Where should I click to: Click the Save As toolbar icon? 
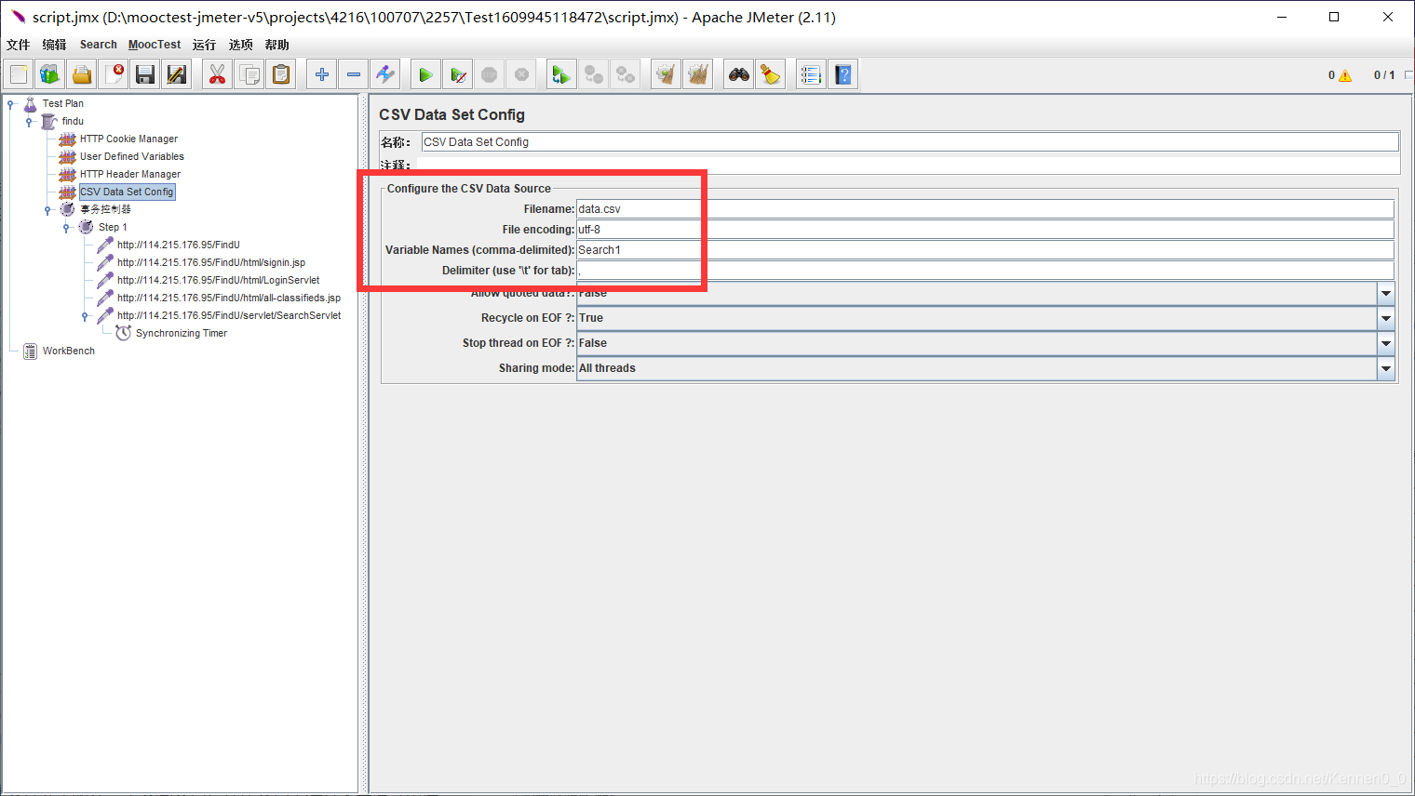[x=177, y=74]
